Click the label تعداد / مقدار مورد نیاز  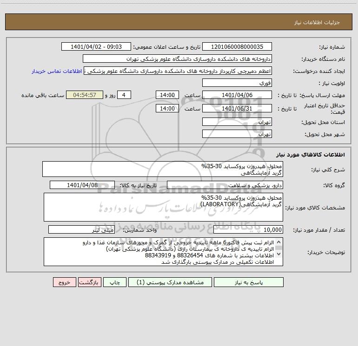click(x=319, y=230)
